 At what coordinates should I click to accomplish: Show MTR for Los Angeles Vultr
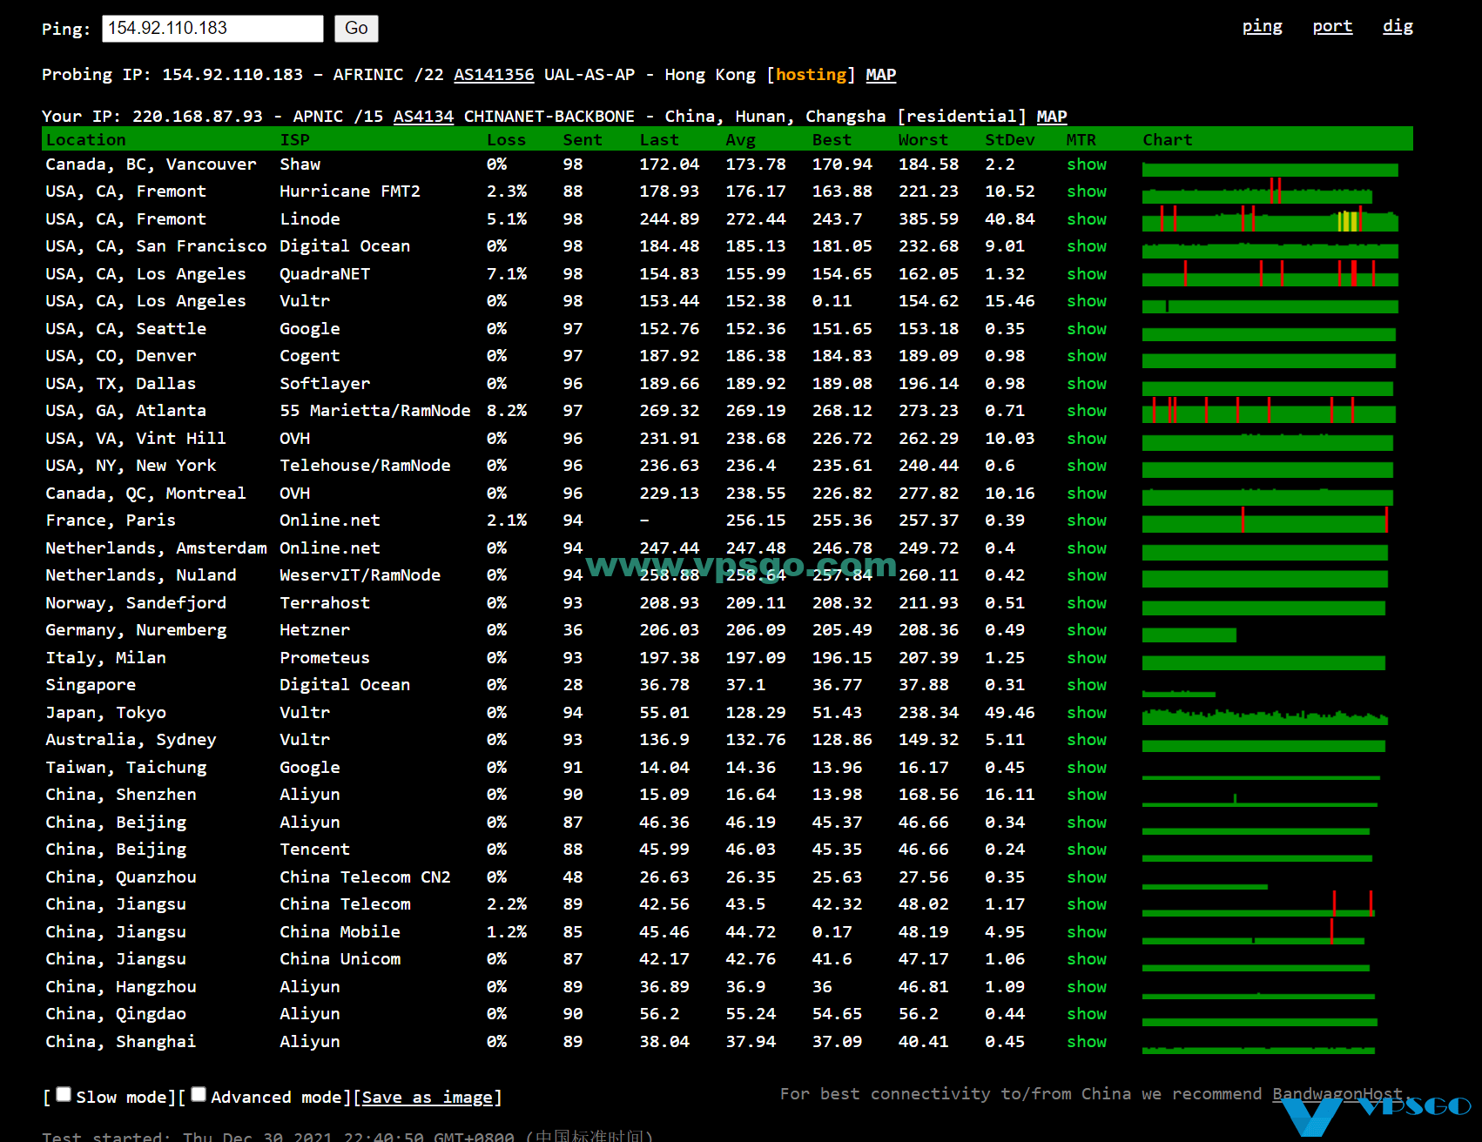click(1087, 301)
